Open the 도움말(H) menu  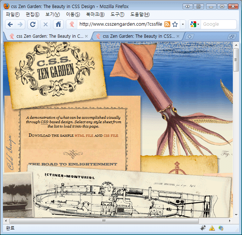(140, 14)
